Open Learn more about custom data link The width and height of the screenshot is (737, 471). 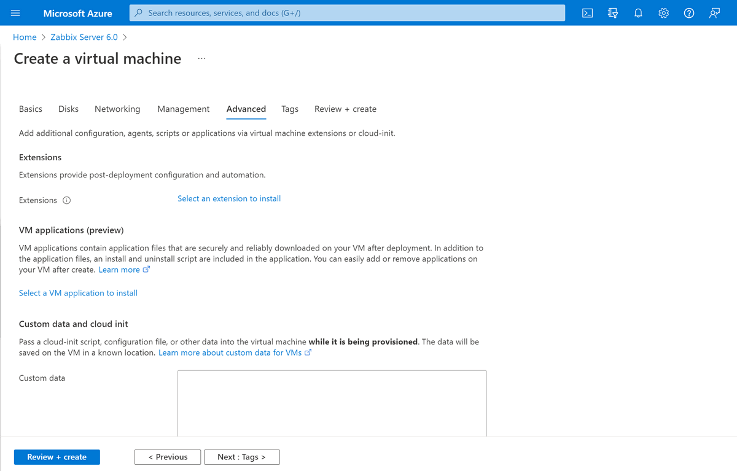[x=235, y=352]
